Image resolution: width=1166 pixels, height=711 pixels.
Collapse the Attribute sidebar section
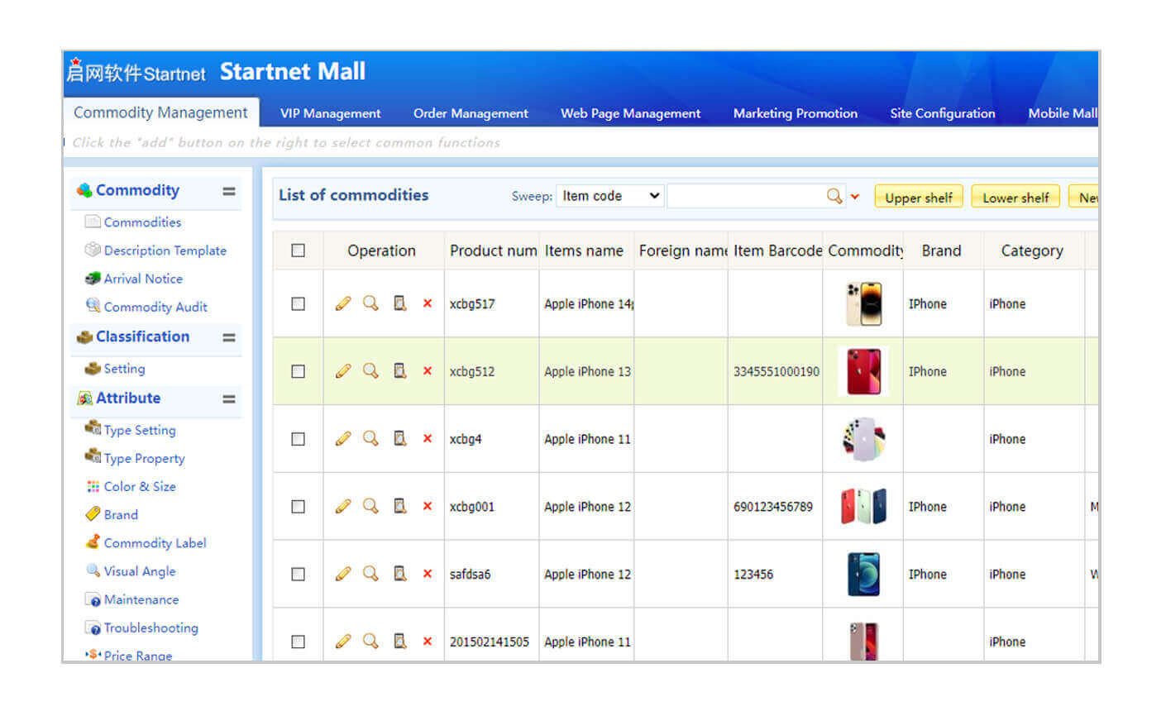[229, 398]
